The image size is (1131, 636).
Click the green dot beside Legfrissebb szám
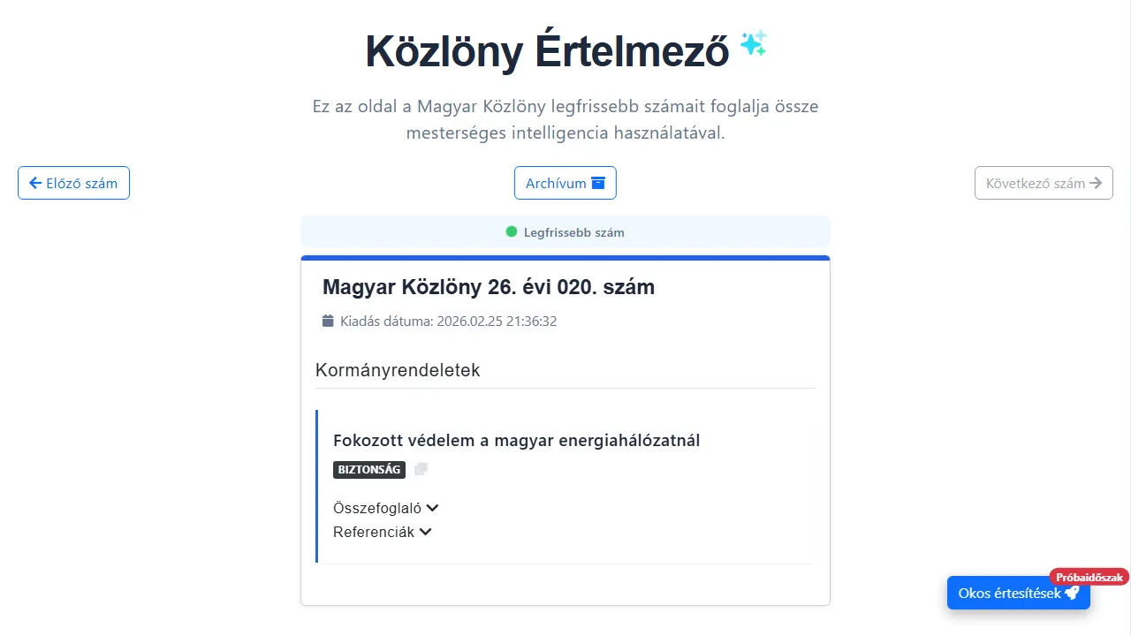click(x=511, y=231)
